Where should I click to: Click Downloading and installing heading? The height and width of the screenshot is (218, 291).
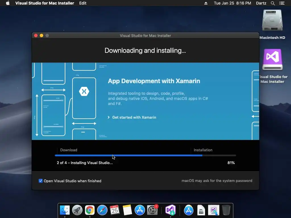click(145, 51)
